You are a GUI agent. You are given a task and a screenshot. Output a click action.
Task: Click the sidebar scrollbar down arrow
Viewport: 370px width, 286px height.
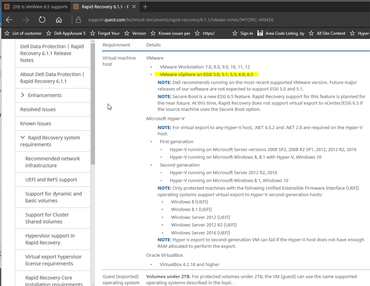[93, 284]
